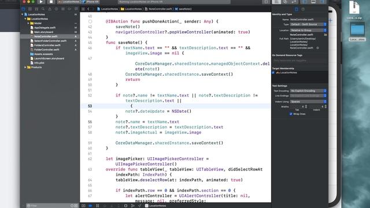Open FoldersController.swift file
The height and width of the screenshot is (208, 370).
[x=47, y=45]
